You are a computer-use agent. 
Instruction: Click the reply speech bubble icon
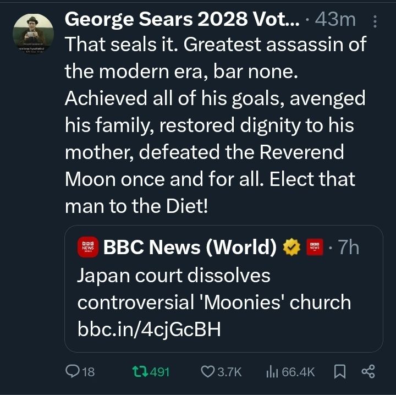pyautogui.click(x=73, y=372)
